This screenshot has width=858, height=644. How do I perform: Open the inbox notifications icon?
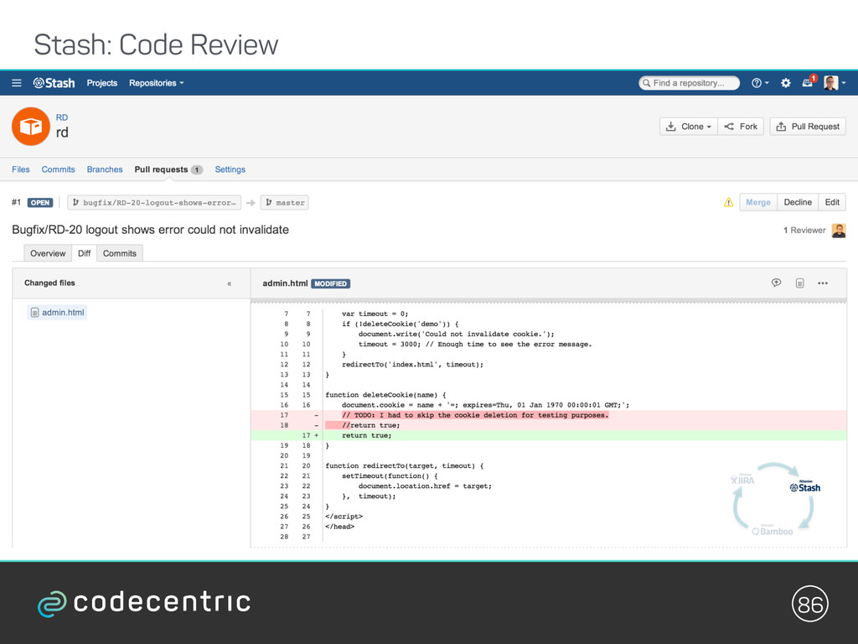coord(809,82)
